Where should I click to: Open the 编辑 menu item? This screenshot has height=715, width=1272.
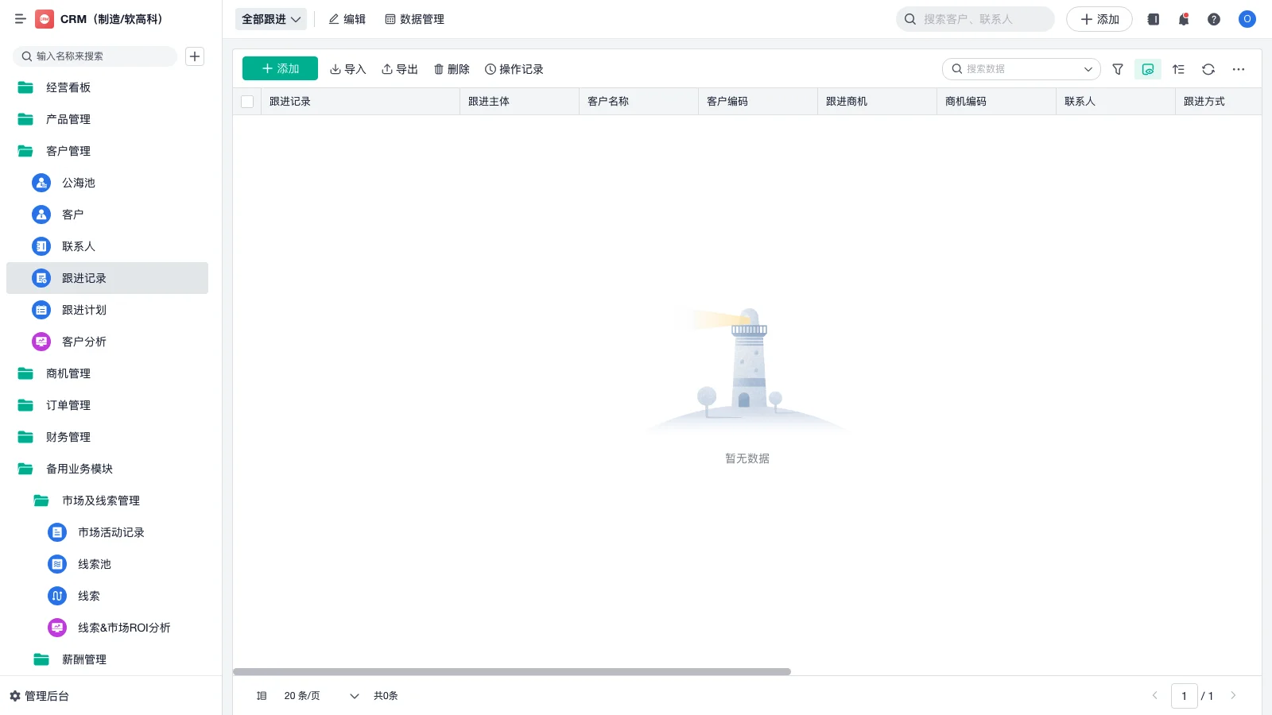coord(347,19)
